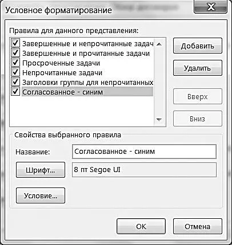
Task: Click the Добавить button
Action: 198,46
